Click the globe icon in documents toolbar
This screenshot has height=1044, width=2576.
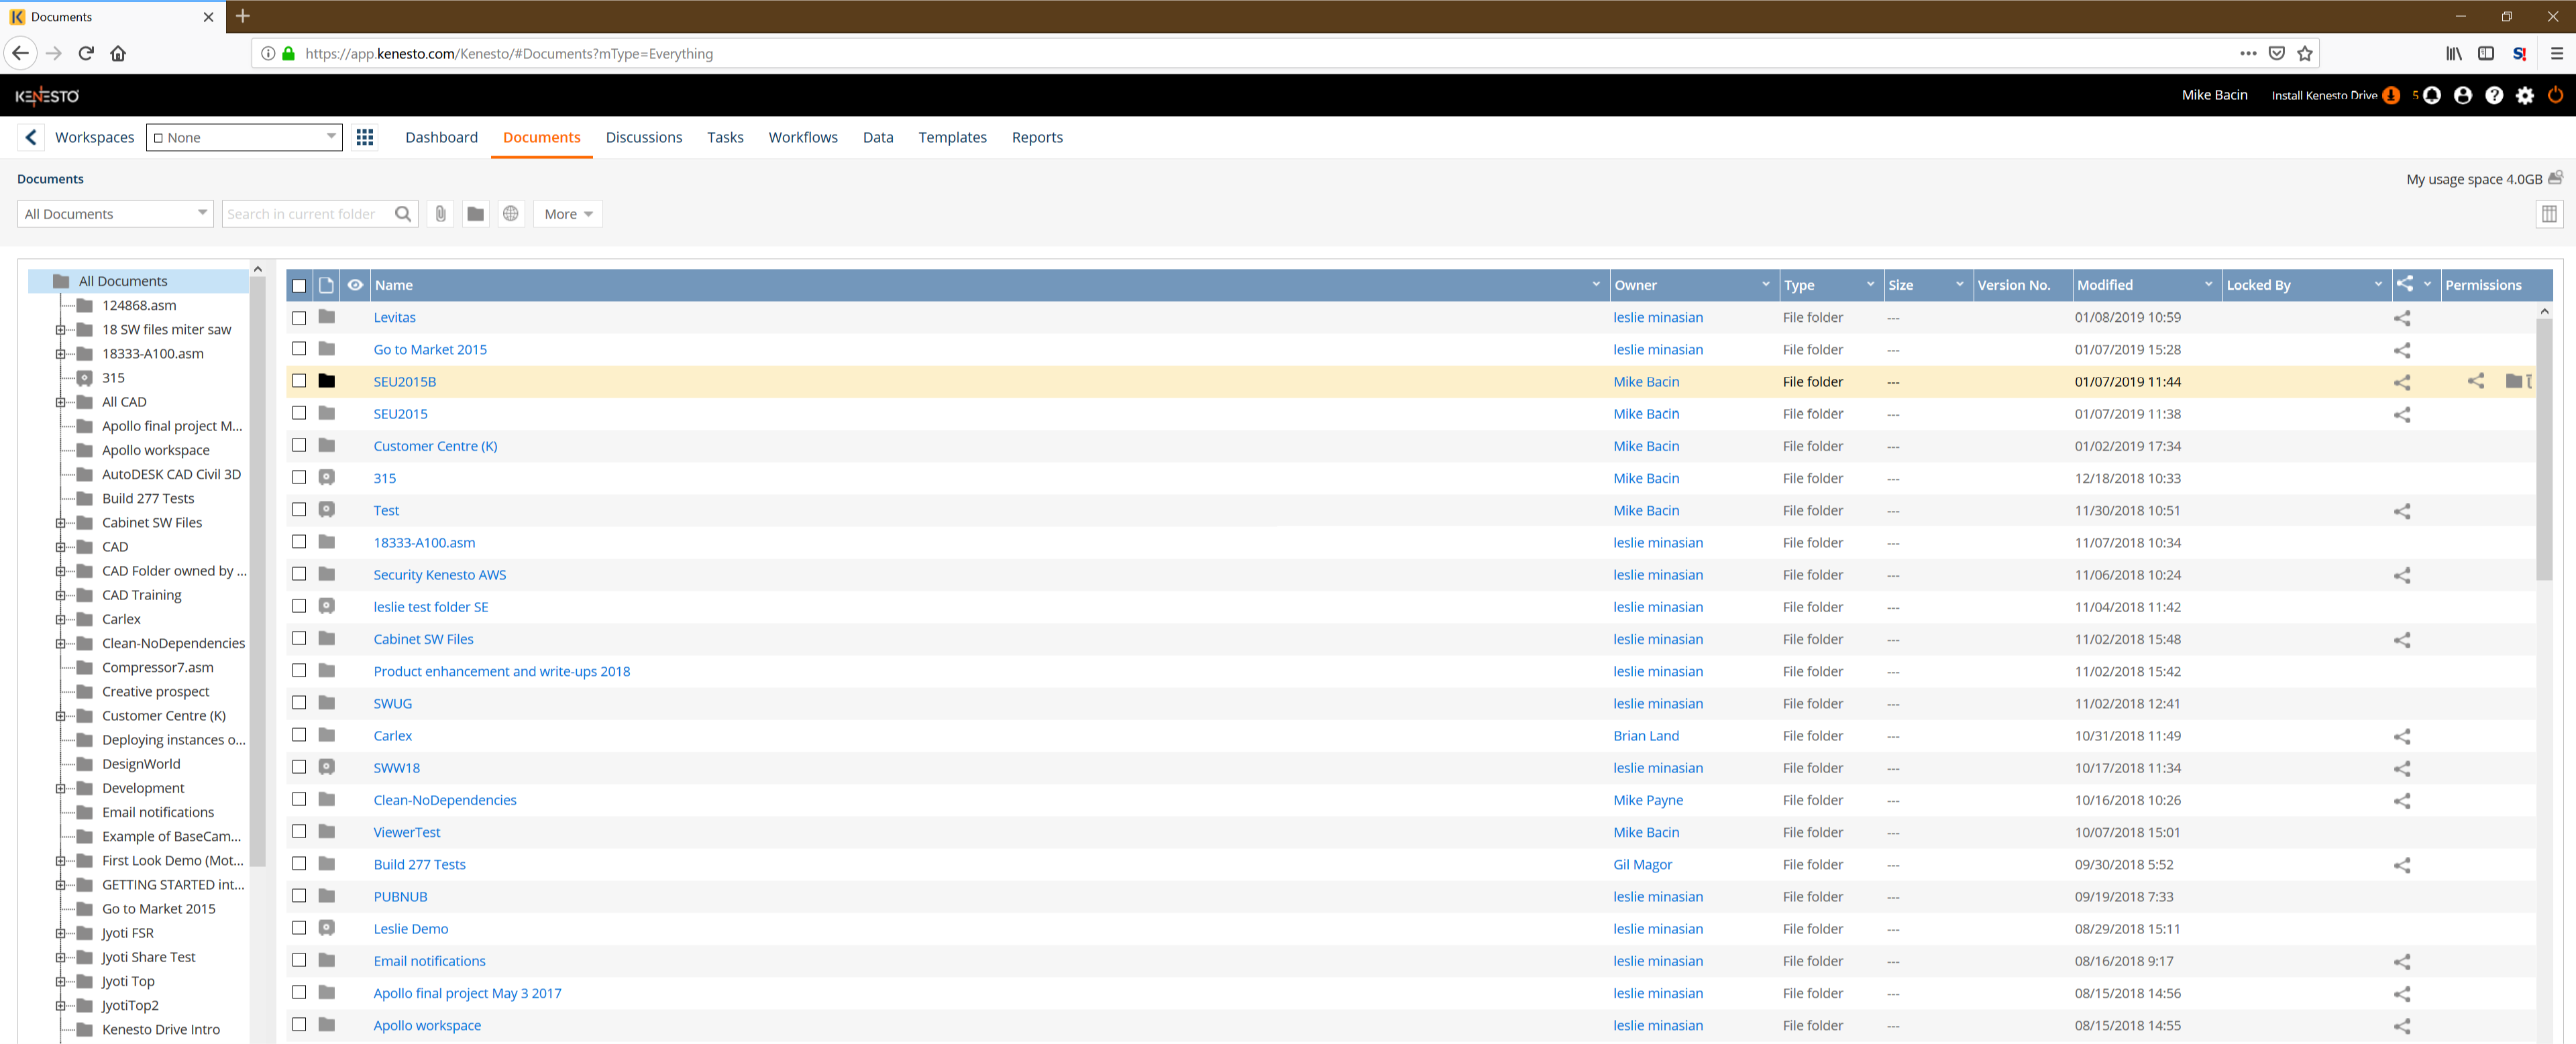pyautogui.click(x=511, y=214)
